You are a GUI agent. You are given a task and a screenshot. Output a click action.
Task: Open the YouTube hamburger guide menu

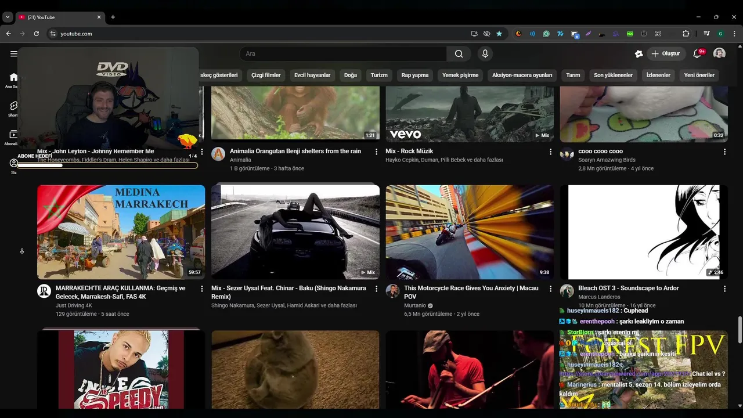click(x=13, y=53)
